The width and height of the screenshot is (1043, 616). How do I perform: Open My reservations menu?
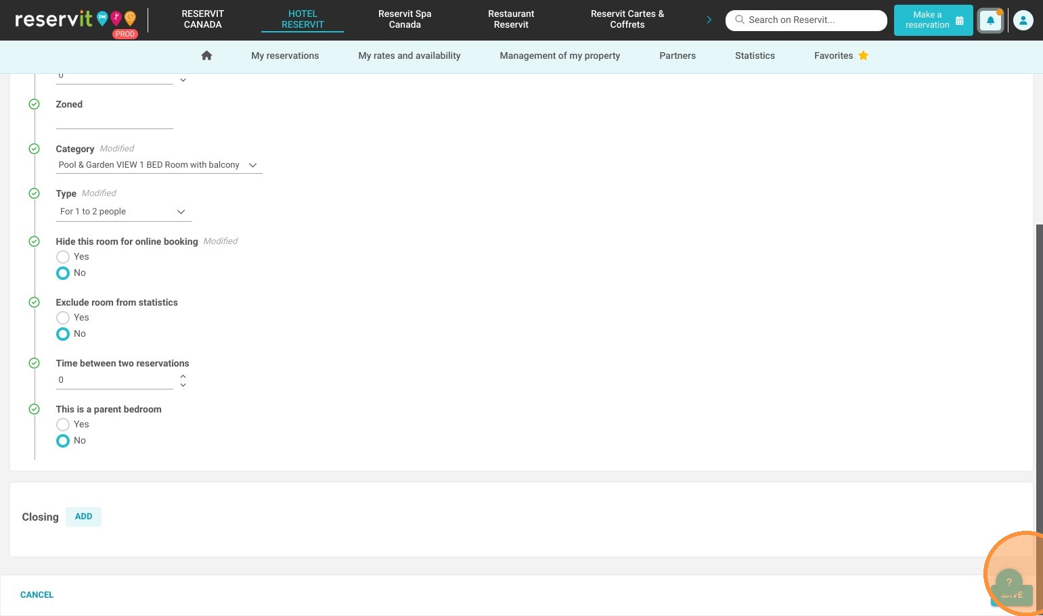(285, 55)
